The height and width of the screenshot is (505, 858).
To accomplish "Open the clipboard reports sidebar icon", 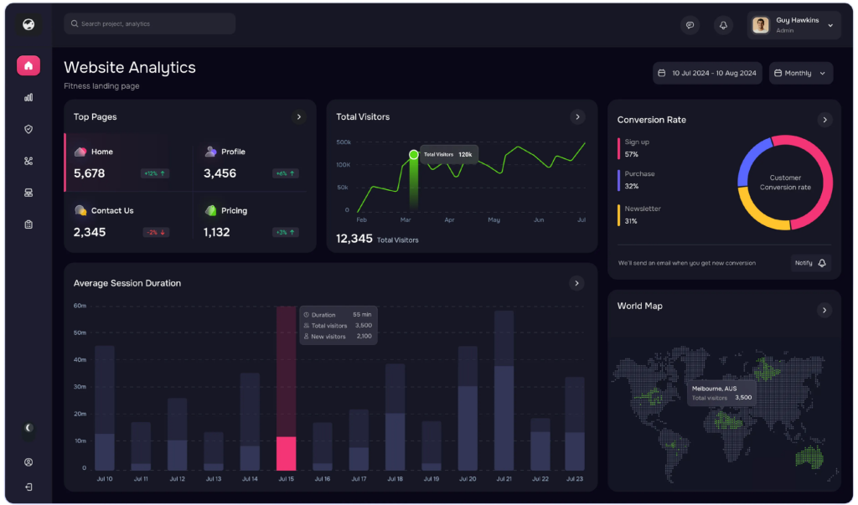I will 28,224.
